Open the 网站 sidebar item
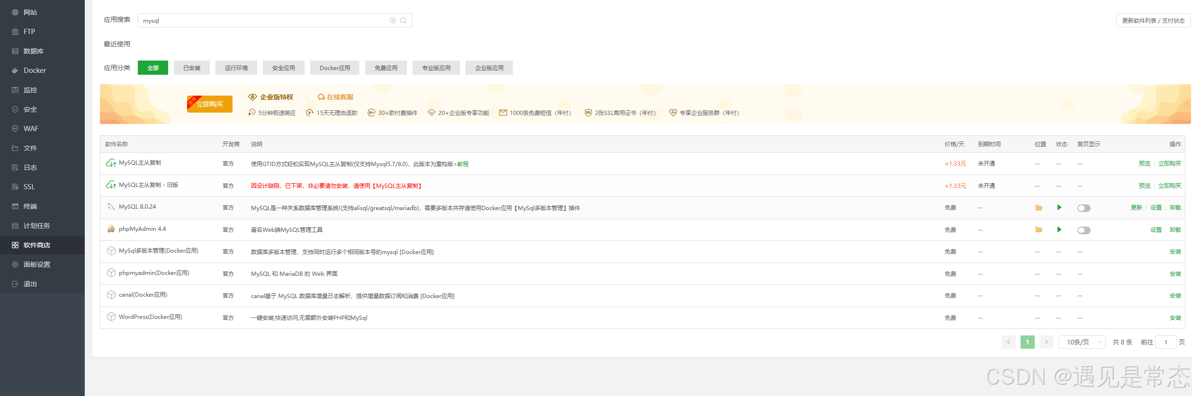Image resolution: width=1192 pixels, height=396 pixels. 30,12
